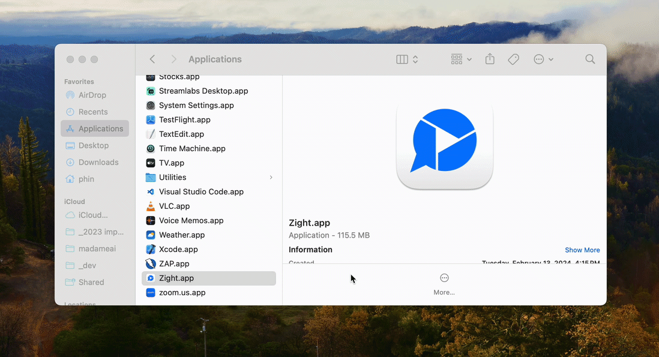The height and width of the screenshot is (357, 659).
Task: Click Show More in Information section
Action: (x=582, y=250)
